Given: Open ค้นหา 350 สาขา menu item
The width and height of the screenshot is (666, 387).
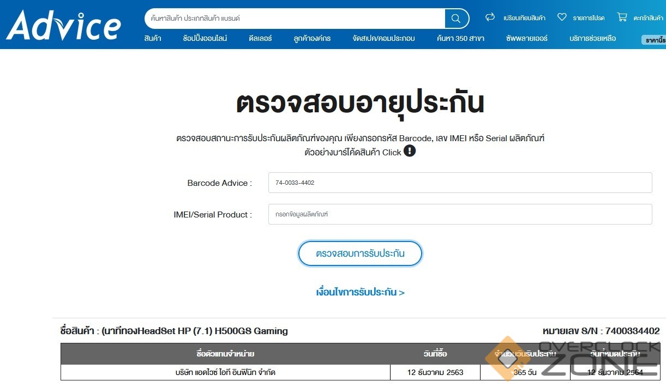Looking at the screenshot, I should tap(460, 38).
